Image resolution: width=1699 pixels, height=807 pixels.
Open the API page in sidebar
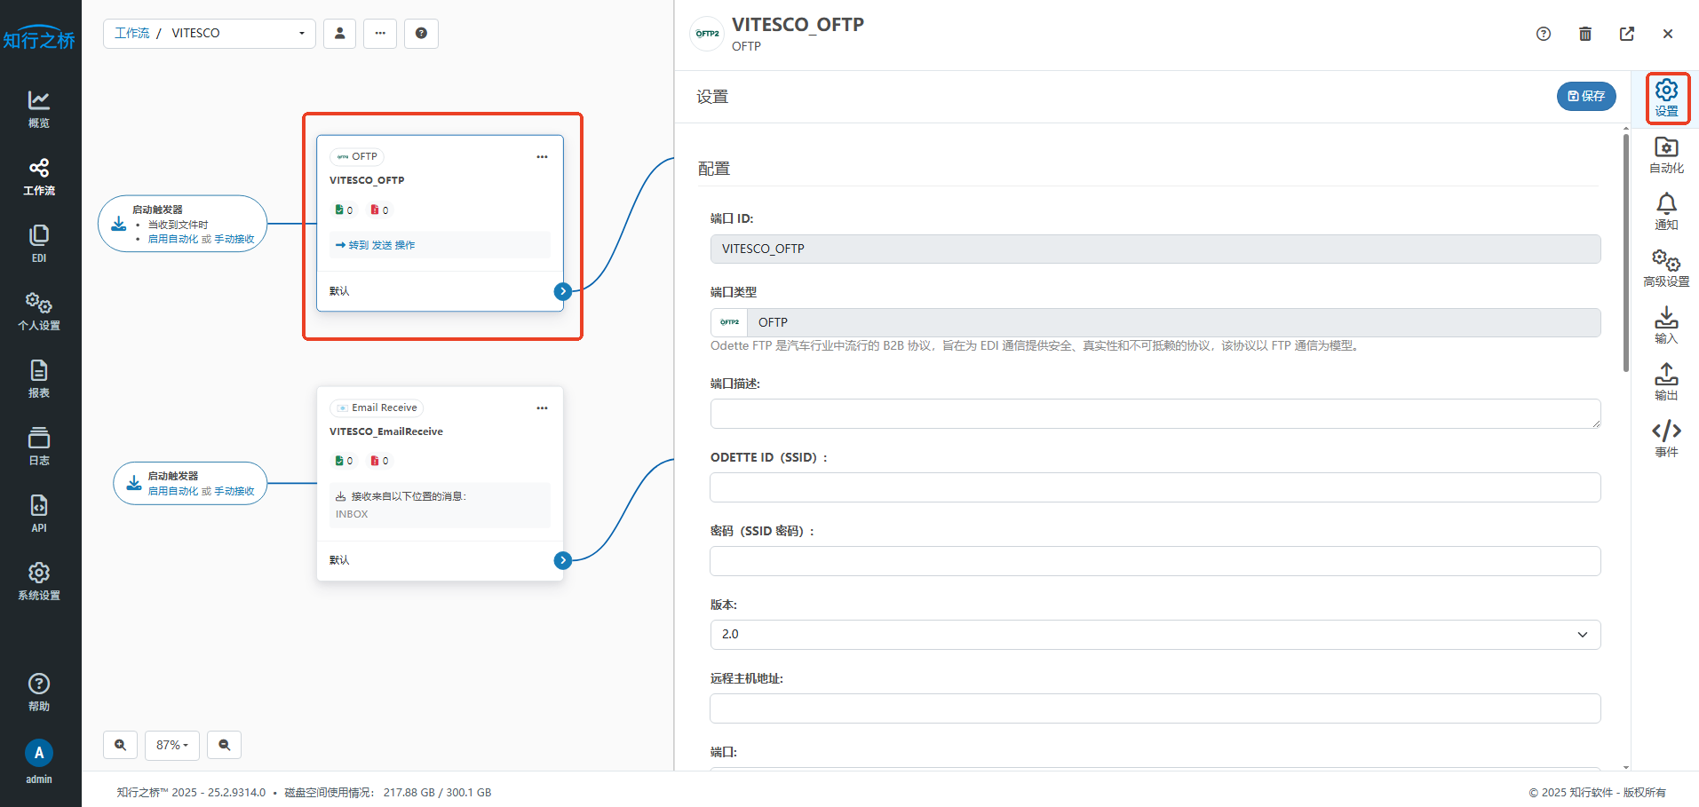click(39, 513)
